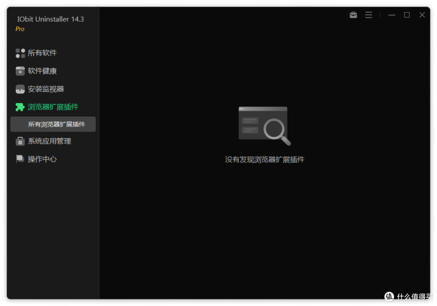
Task: Click the 没有发现浏览器扩展插件 message
Action: [x=265, y=160]
